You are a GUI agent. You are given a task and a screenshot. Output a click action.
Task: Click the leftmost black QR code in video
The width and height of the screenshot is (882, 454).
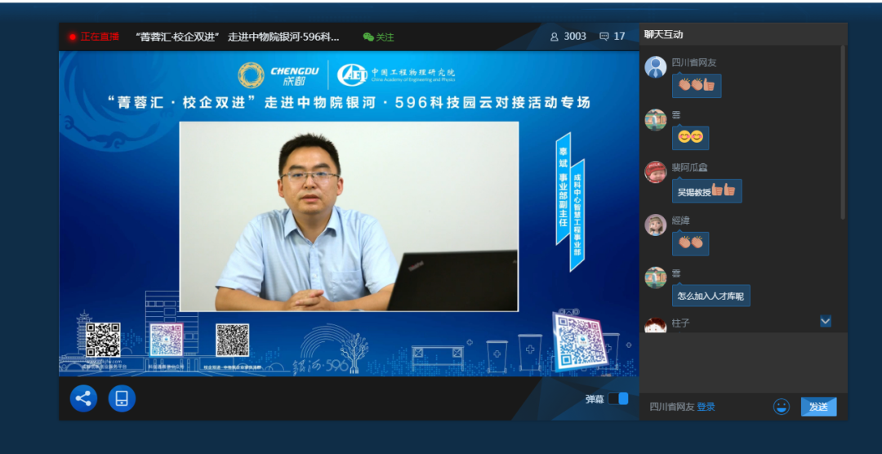coord(104,340)
